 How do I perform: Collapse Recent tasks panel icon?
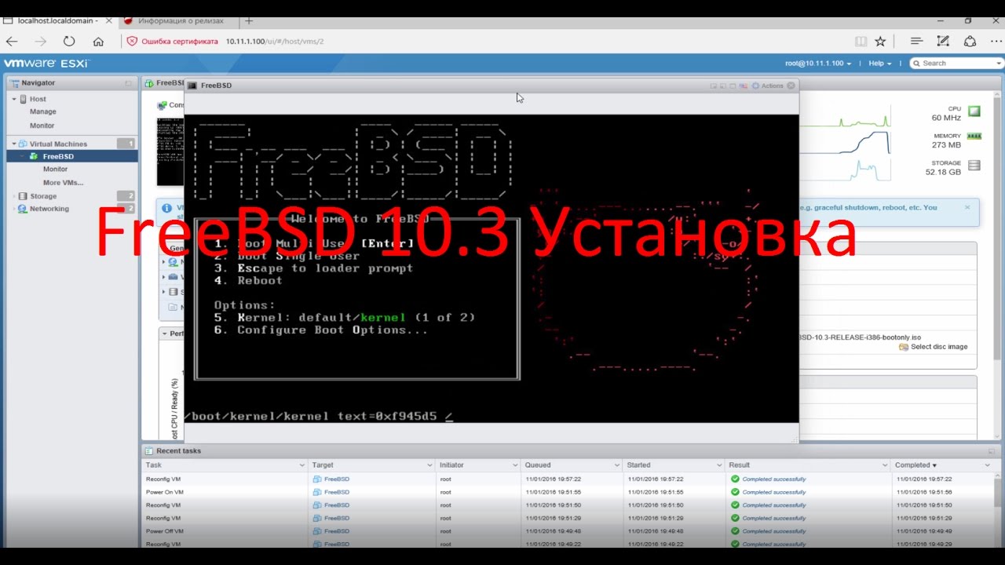[x=992, y=451]
